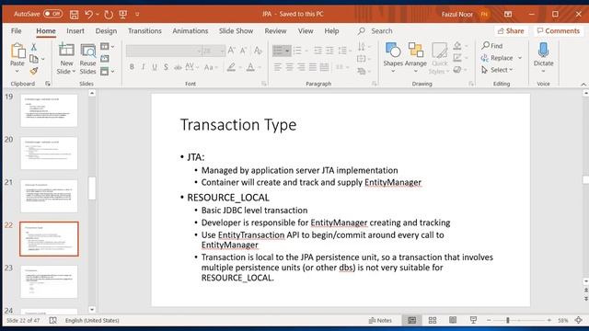The image size is (589, 331).
Task: Toggle Italic formatting
Action: tap(144, 67)
